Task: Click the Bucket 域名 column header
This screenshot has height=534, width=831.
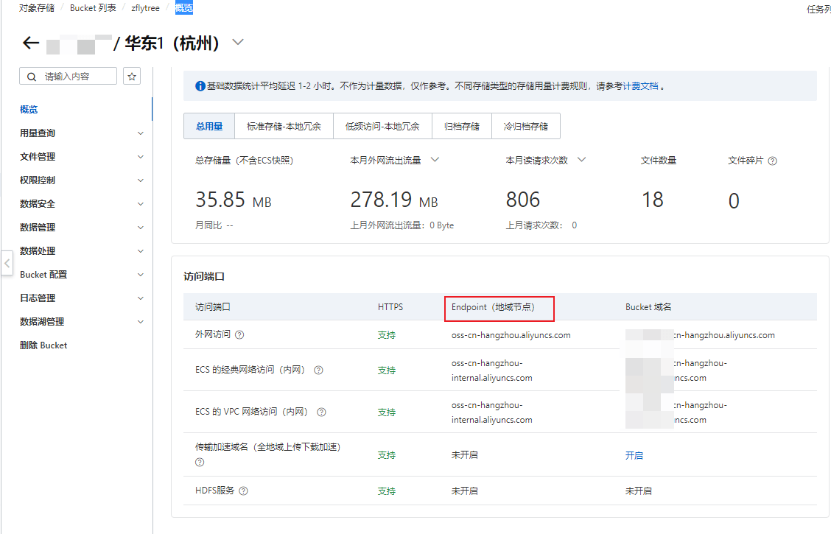Action: (x=648, y=307)
